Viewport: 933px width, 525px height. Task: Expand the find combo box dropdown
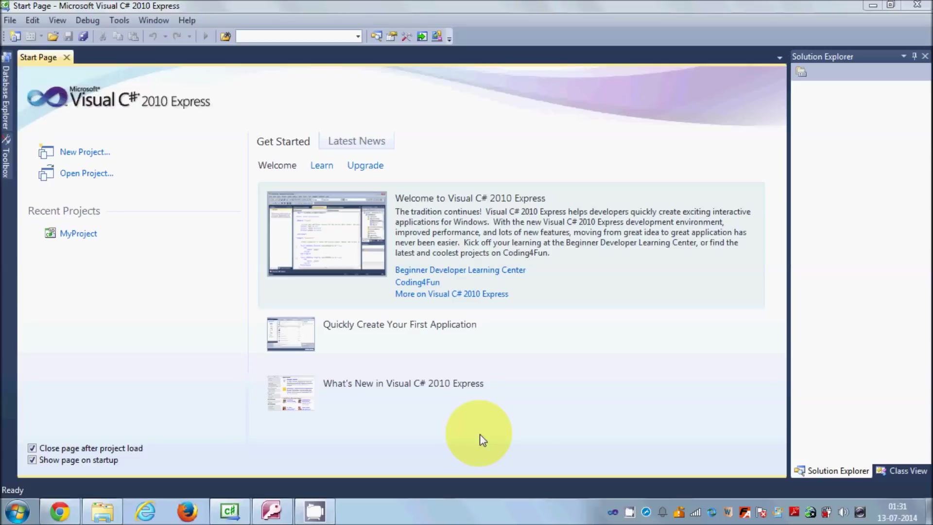(x=358, y=36)
